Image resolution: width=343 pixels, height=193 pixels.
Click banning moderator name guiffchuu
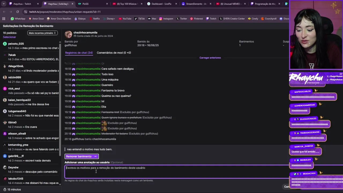[x=71, y=45]
